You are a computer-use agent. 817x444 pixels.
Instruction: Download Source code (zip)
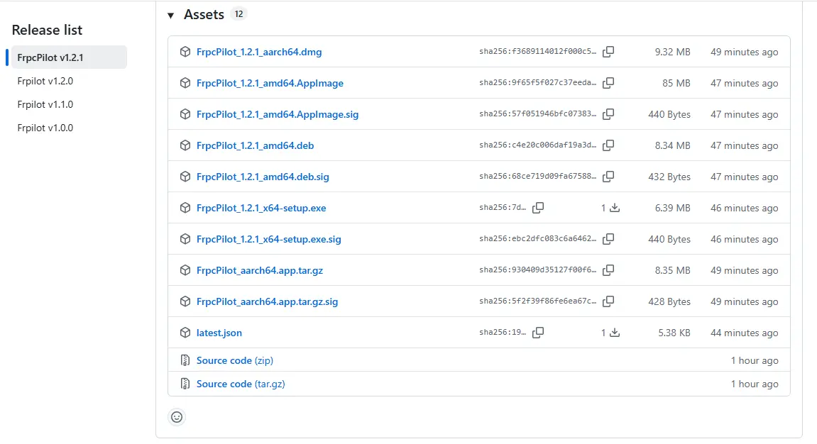point(235,360)
